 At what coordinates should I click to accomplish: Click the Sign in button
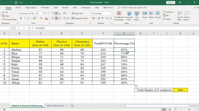171,2
